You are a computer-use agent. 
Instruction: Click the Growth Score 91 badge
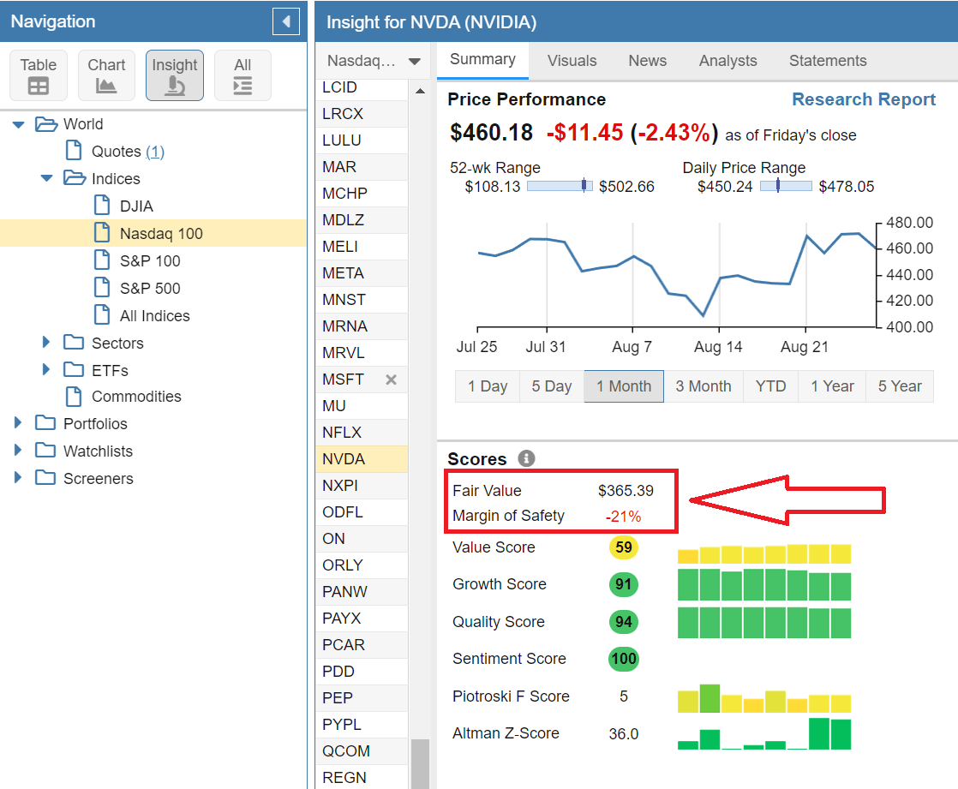(623, 584)
